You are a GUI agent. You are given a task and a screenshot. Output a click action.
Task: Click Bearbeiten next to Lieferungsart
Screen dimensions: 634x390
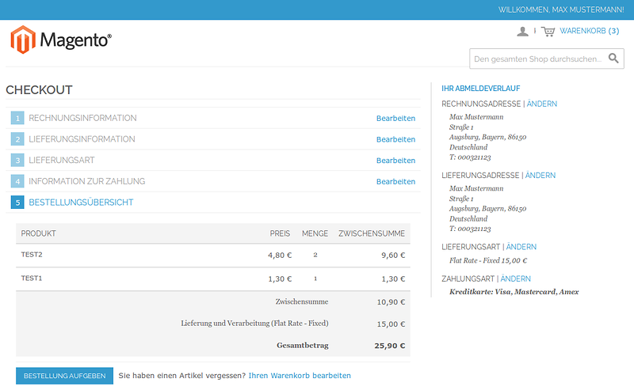click(x=395, y=161)
